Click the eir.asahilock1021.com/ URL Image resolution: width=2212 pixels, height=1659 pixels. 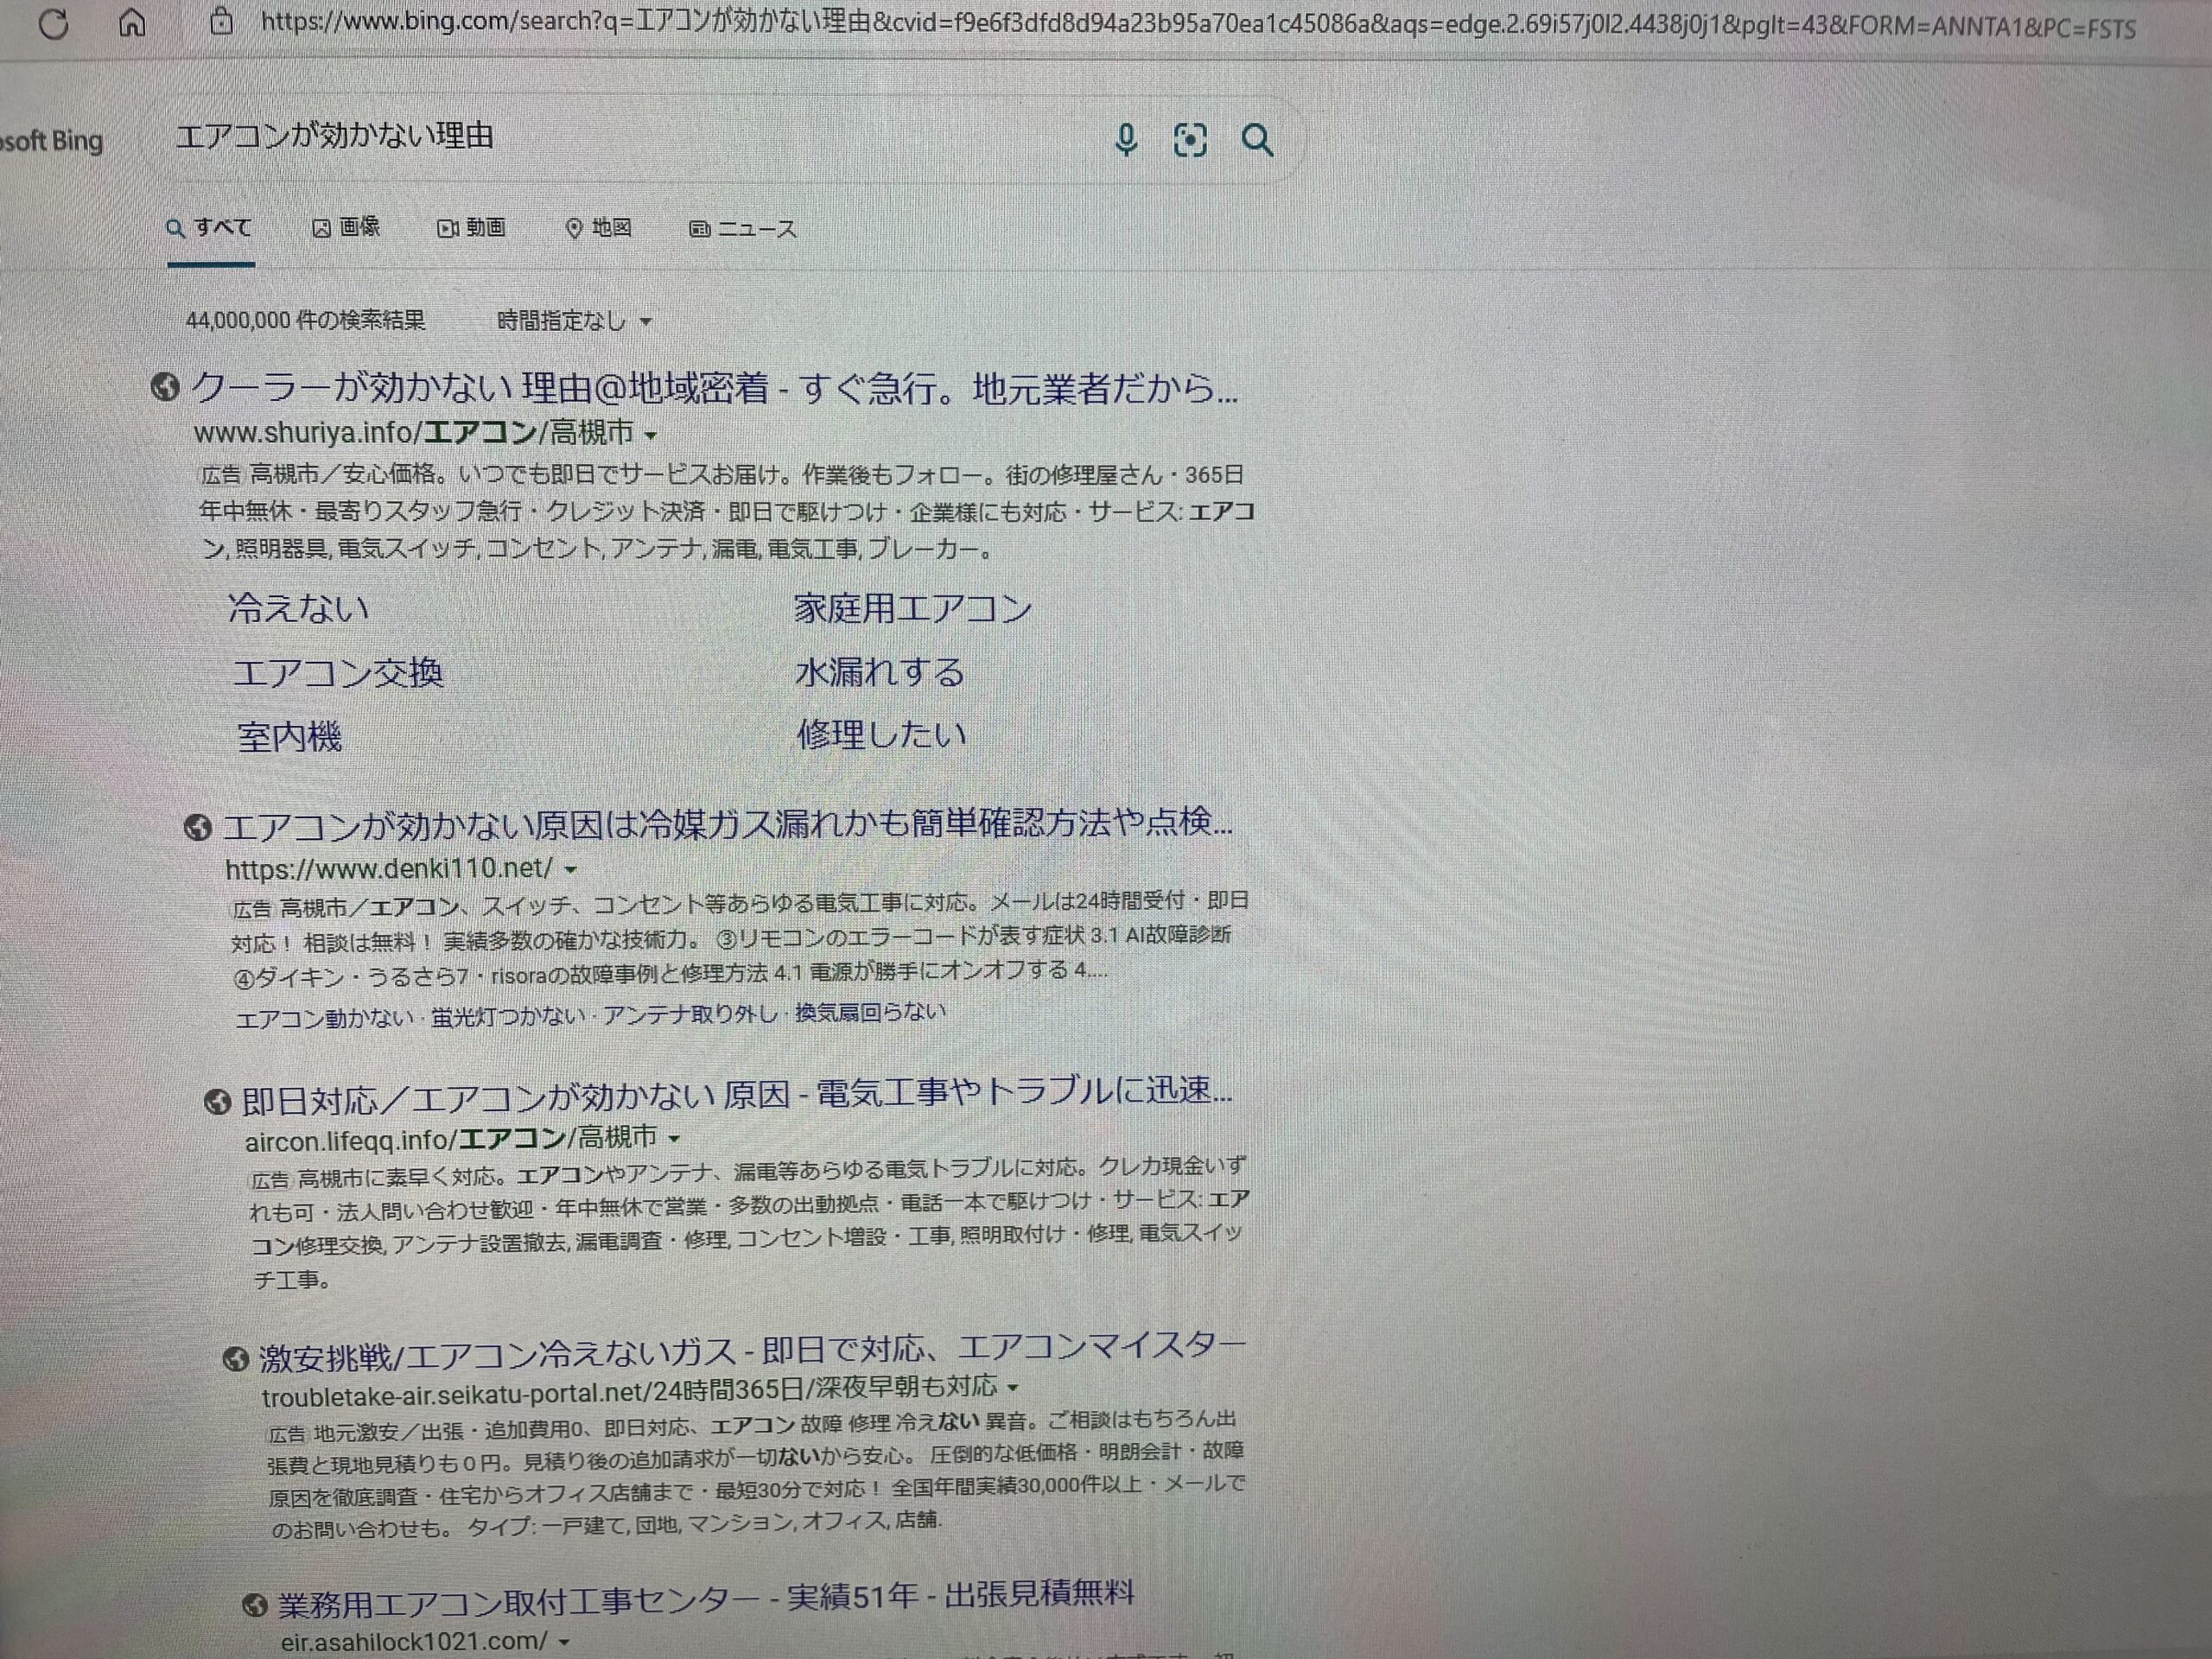(414, 1641)
